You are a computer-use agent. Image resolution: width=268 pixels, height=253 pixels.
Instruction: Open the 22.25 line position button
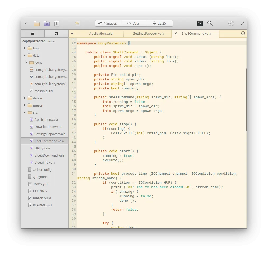coord(160,24)
